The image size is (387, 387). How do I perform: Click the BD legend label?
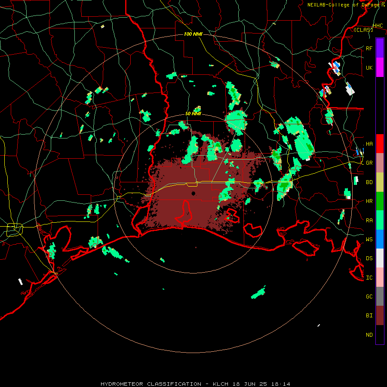[369, 182]
